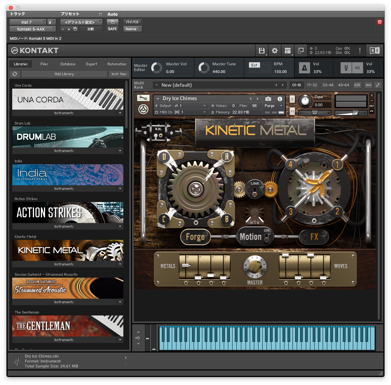
Task: Select corner B on the Forge gear
Action: (227, 219)
